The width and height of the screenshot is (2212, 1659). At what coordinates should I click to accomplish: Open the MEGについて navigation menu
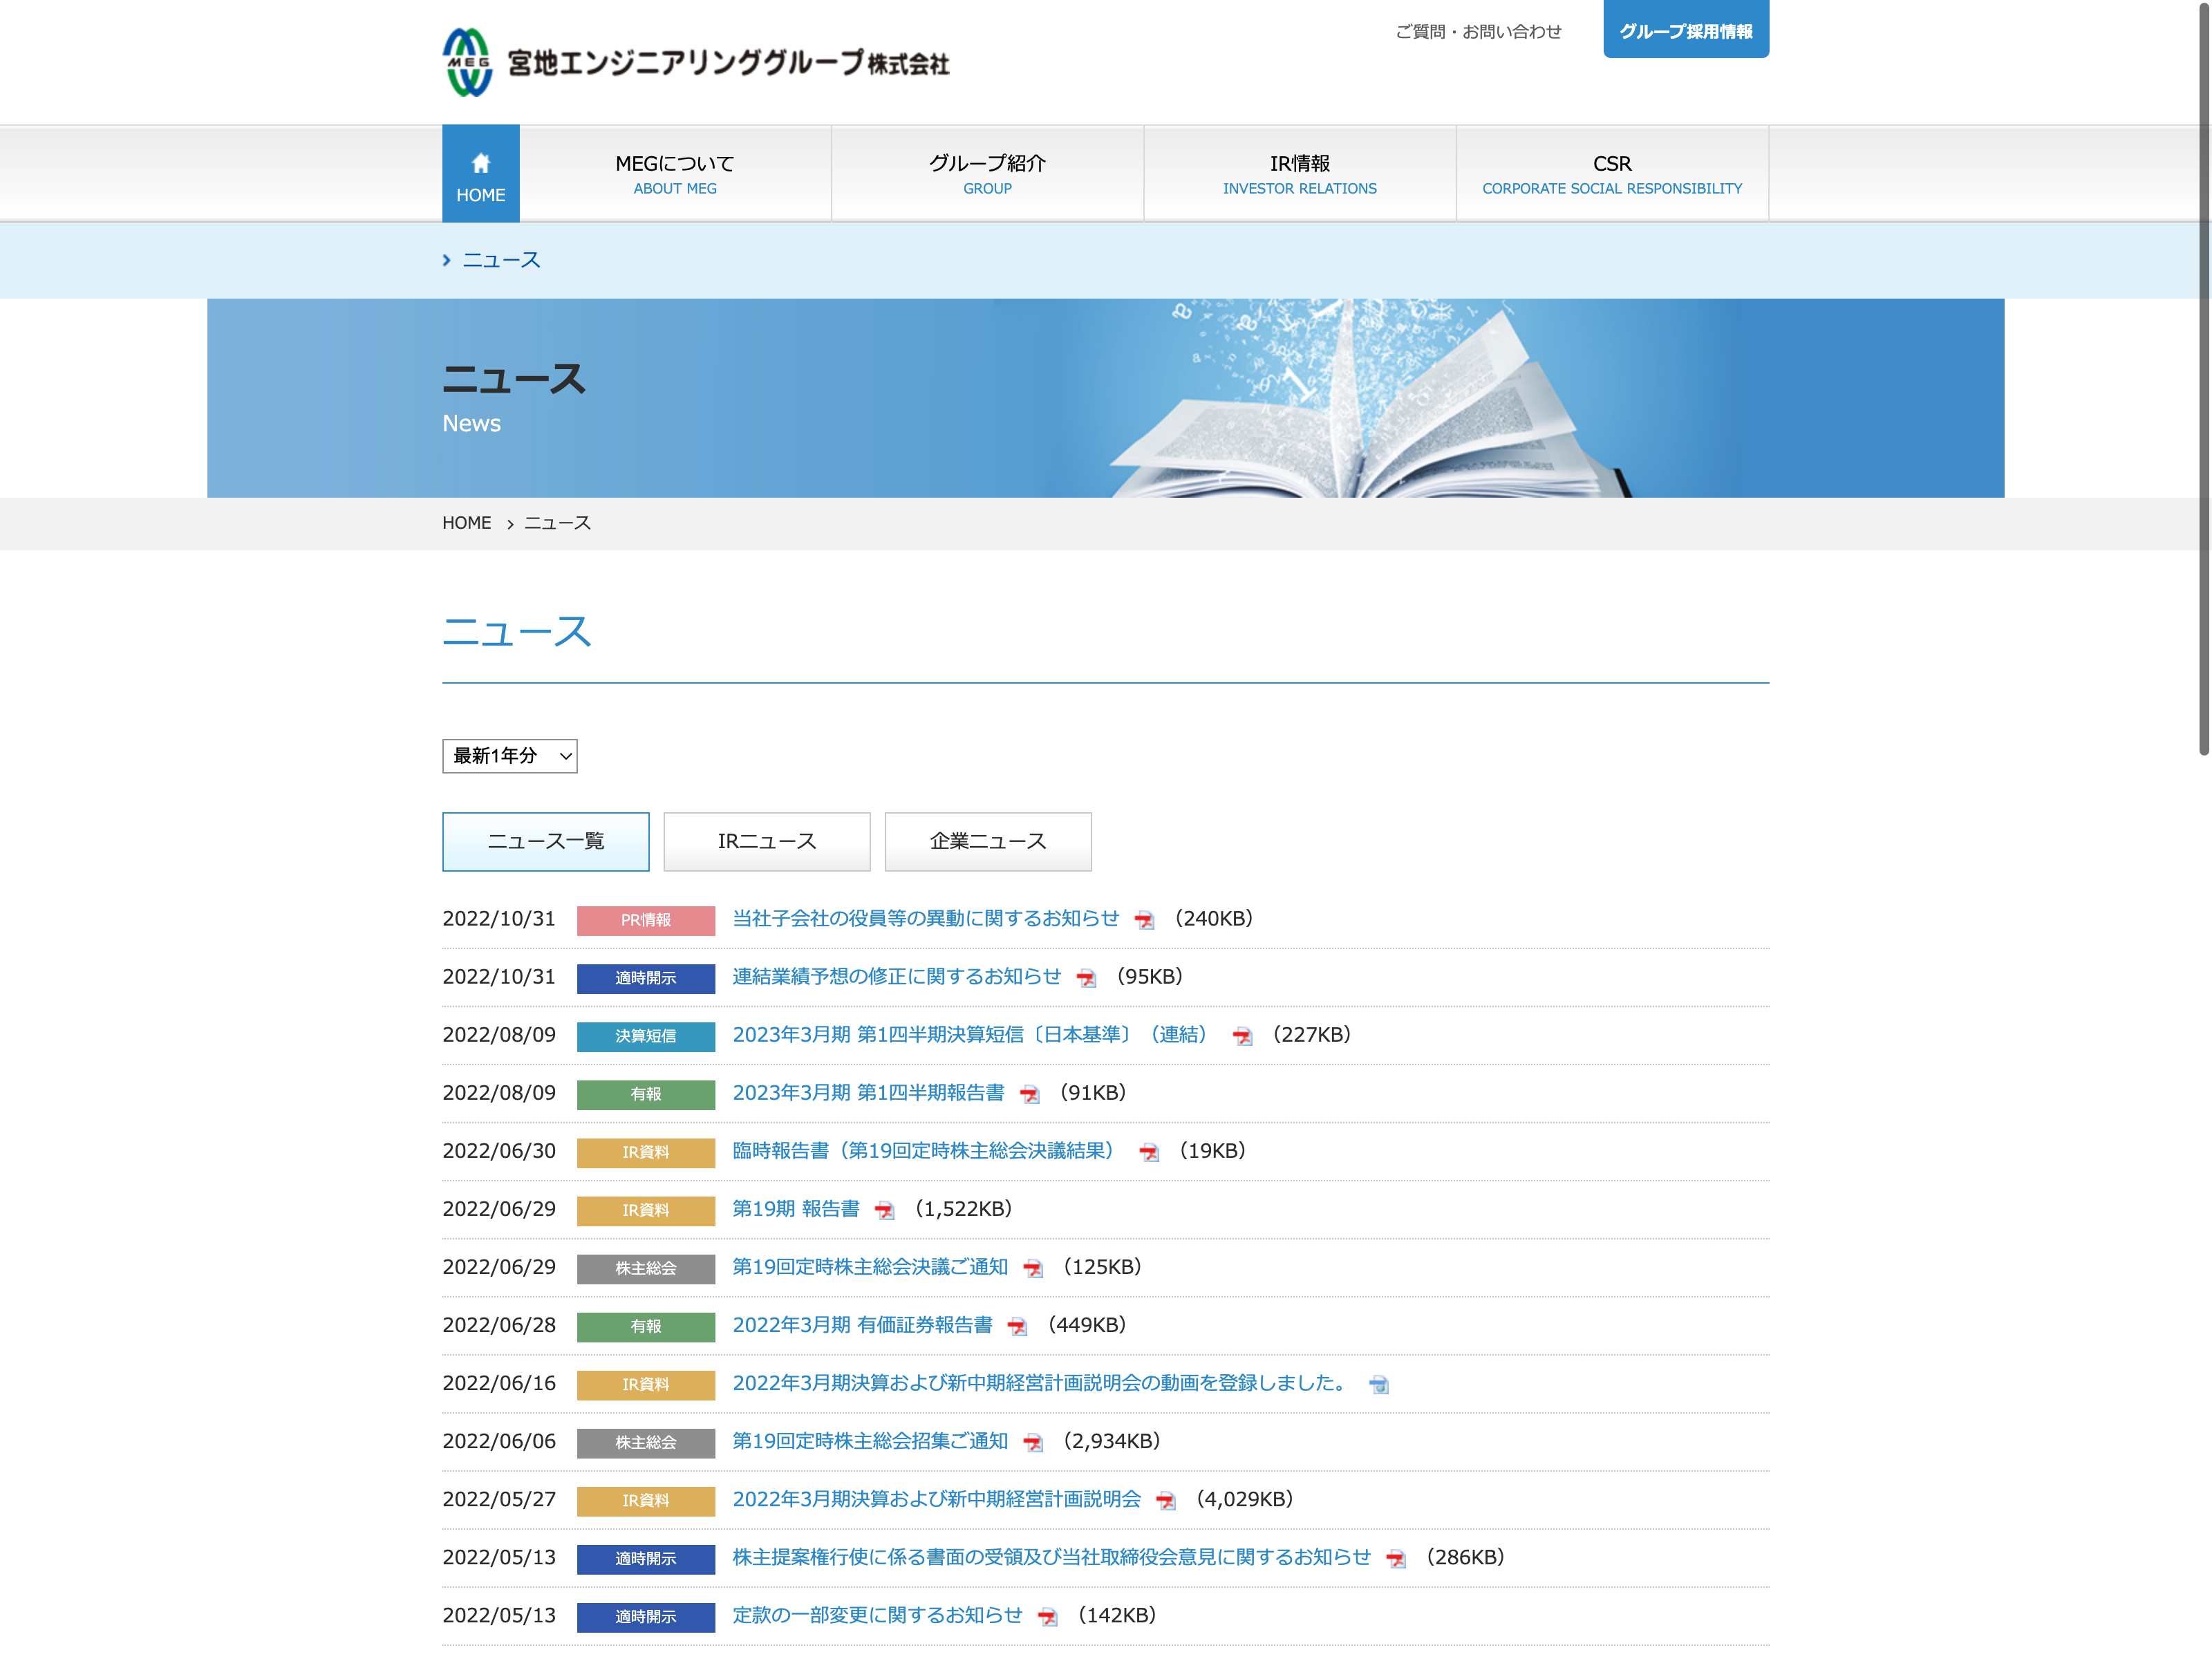[x=675, y=173]
